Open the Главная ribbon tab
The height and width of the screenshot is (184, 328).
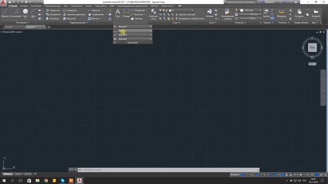[x=13, y=6]
